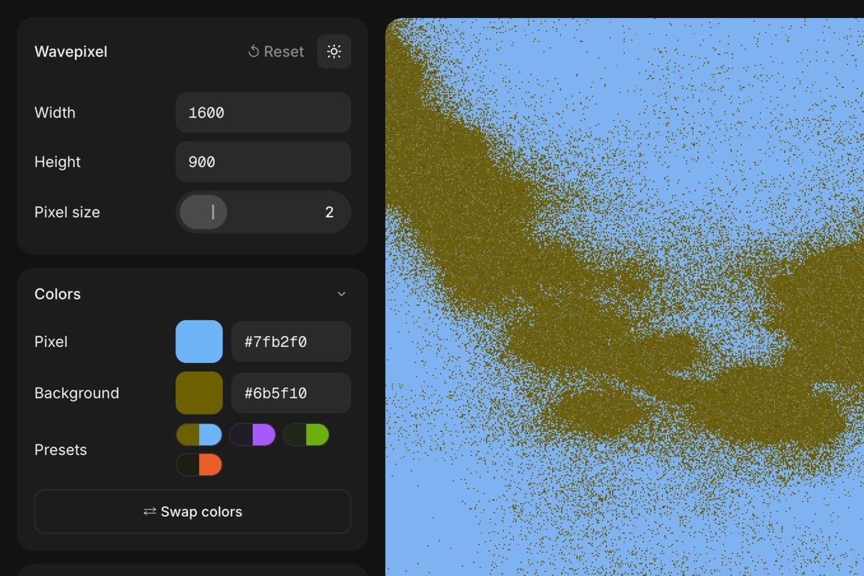Open the Pixel color swatch
864x576 pixels.
click(199, 341)
